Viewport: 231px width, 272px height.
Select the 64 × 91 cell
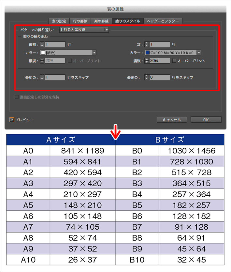tap(192, 238)
